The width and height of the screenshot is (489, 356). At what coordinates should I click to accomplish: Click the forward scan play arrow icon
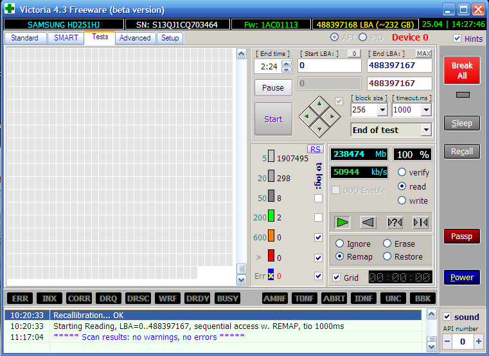(x=343, y=222)
